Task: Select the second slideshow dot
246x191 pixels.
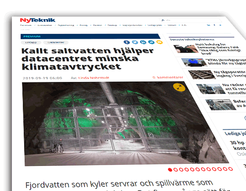Action: point(176,169)
